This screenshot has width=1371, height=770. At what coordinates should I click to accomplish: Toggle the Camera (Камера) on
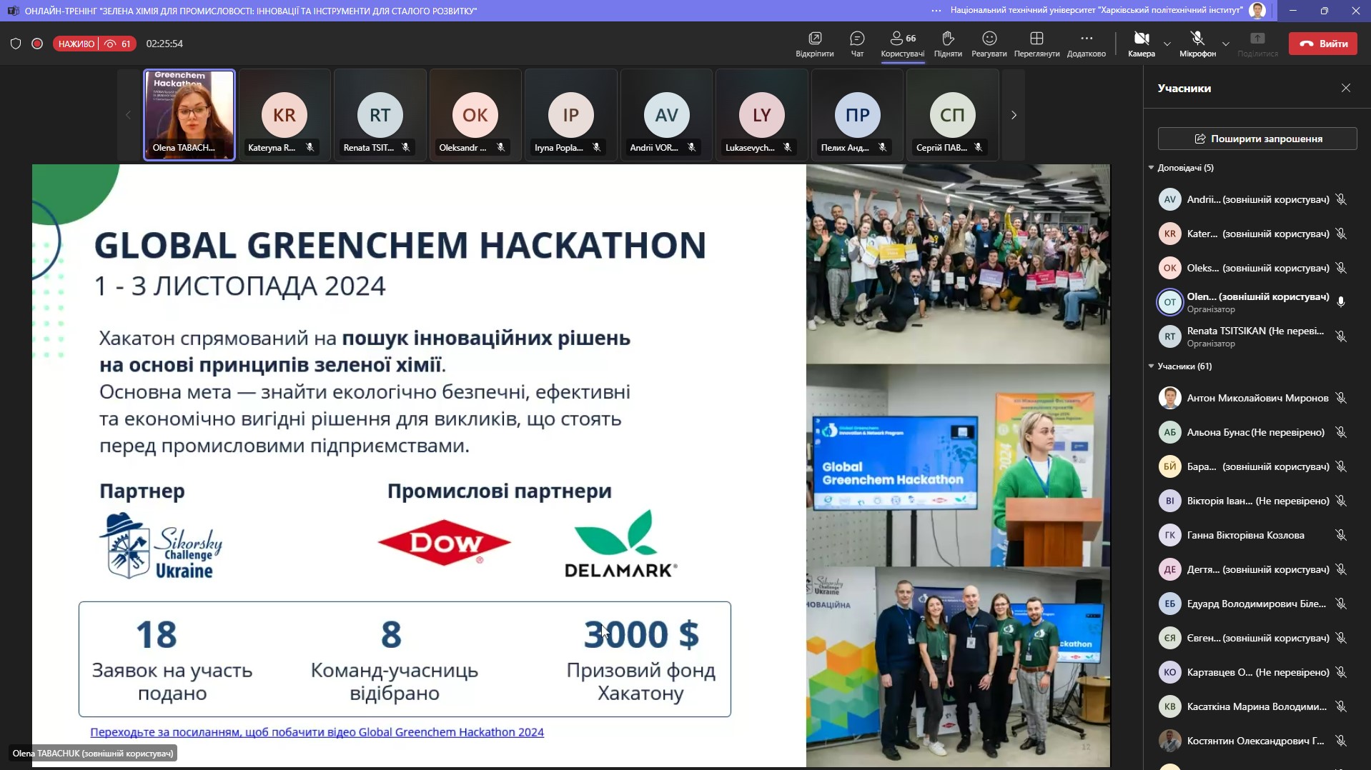pos(1141,44)
